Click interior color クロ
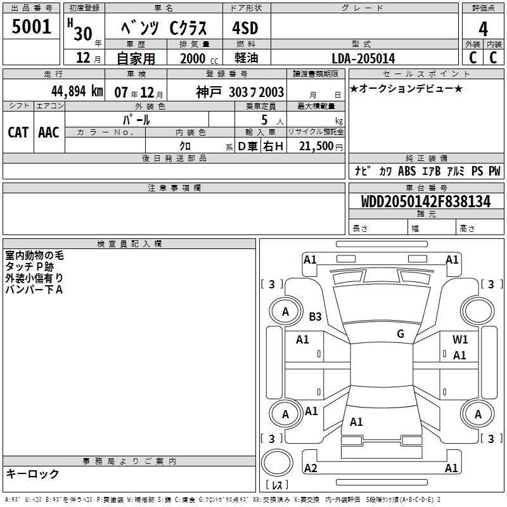Screen dimensions: 507x507 [x=185, y=146]
